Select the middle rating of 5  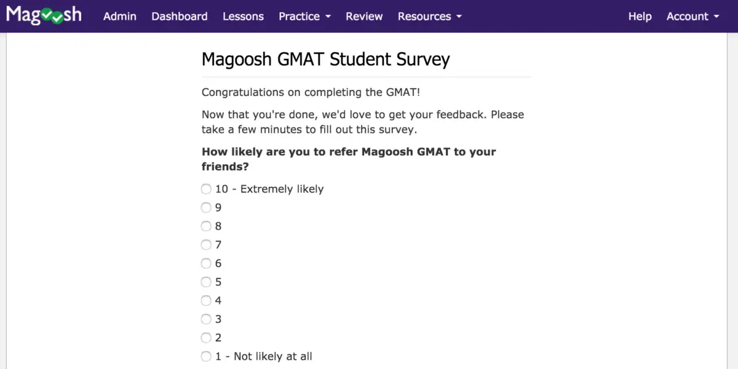tap(206, 282)
